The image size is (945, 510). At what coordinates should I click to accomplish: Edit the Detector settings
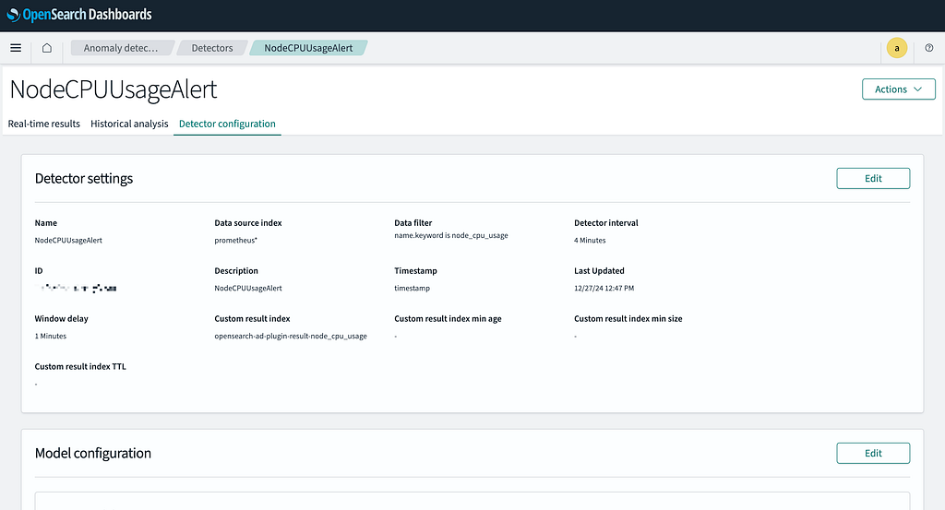pyautogui.click(x=873, y=178)
